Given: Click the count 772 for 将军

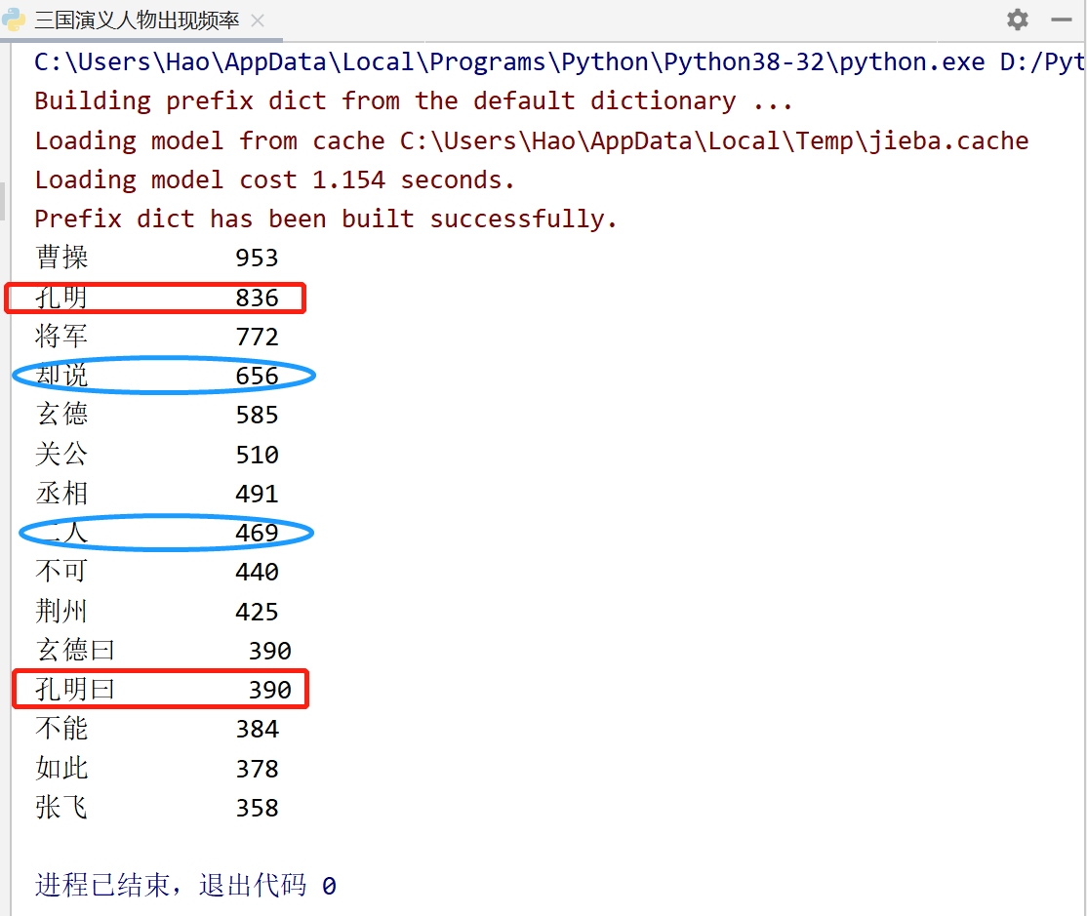Looking at the screenshot, I should coord(257,337).
